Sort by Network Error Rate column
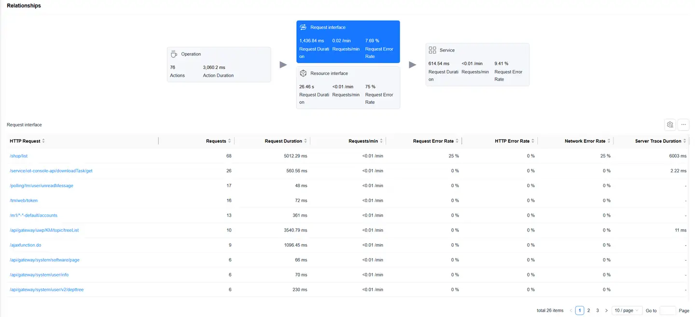The width and height of the screenshot is (695, 317). click(x=609, y=141)
